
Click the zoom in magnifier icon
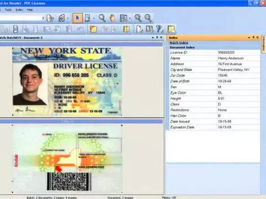click(137, 18)
